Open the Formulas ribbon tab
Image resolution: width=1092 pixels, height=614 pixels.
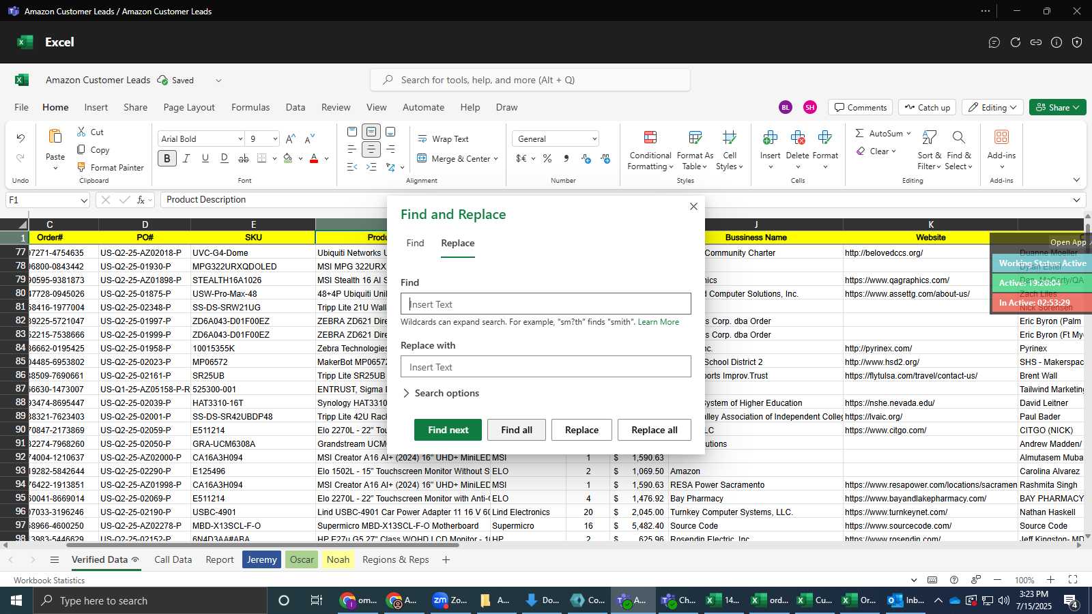250,107
